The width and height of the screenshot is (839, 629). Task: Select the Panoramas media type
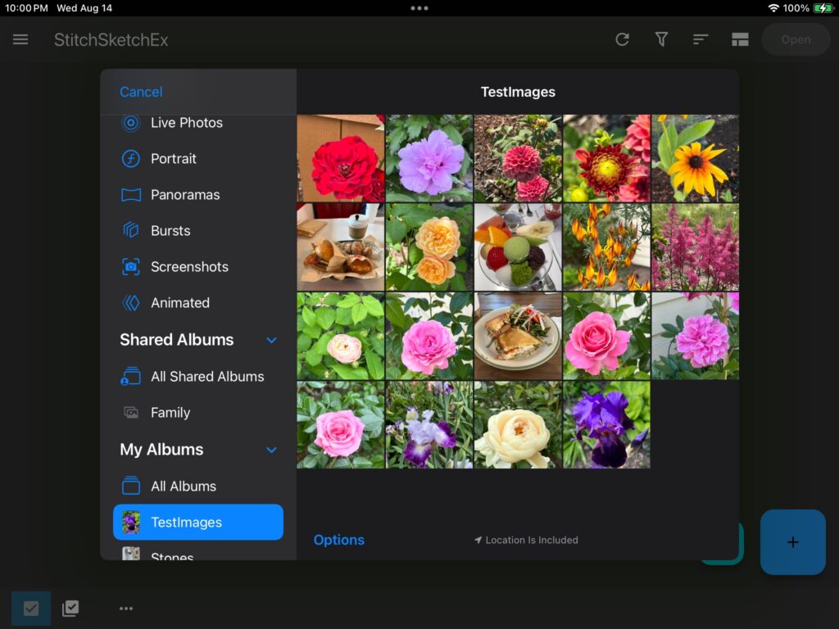[x=185, y=195]
